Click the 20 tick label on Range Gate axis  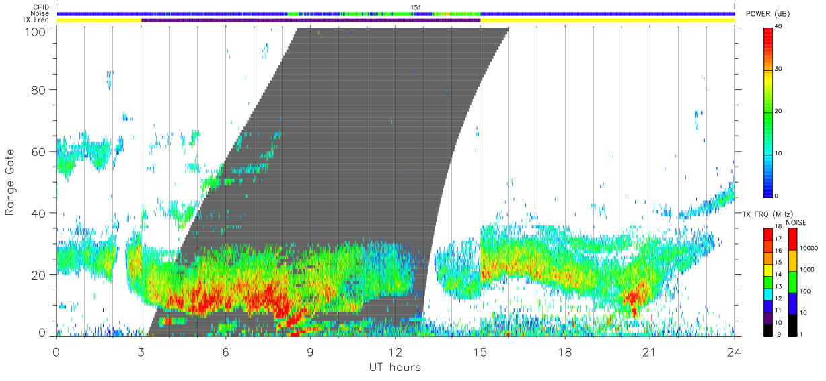(x=40, y=275)
